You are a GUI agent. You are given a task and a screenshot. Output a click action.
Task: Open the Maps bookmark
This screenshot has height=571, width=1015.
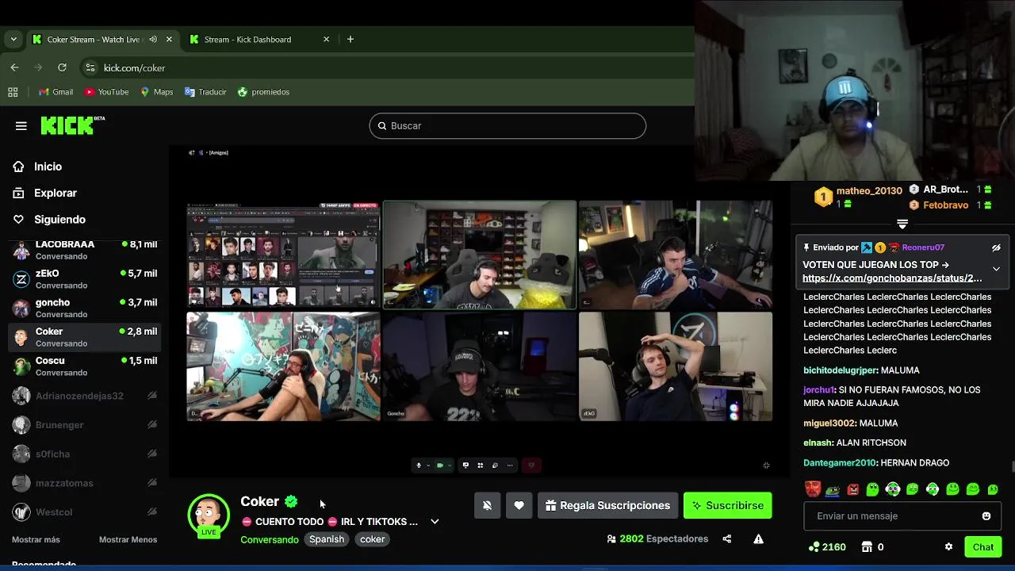[156, 92]
